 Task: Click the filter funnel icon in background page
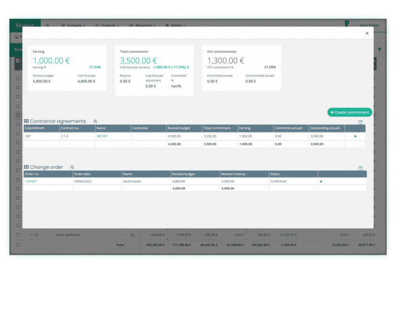point(379,50)
